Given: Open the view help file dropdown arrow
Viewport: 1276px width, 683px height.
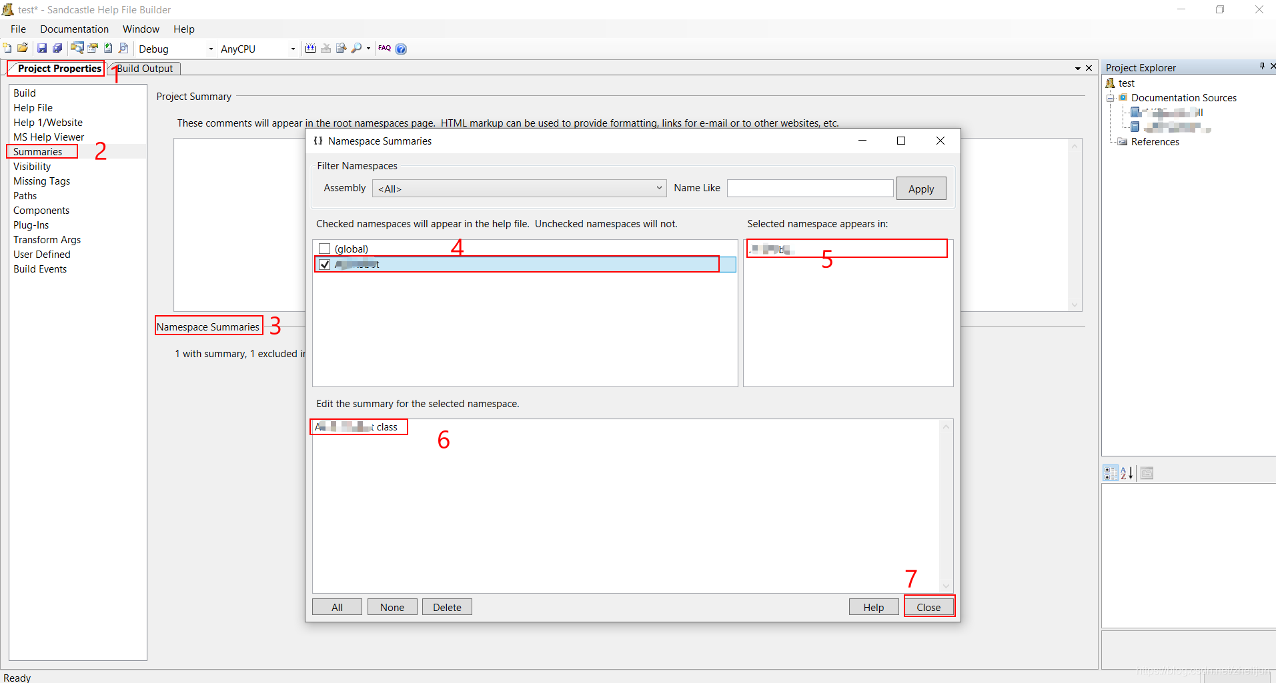Looking at the screenshot, I should [x=368, y=49].
